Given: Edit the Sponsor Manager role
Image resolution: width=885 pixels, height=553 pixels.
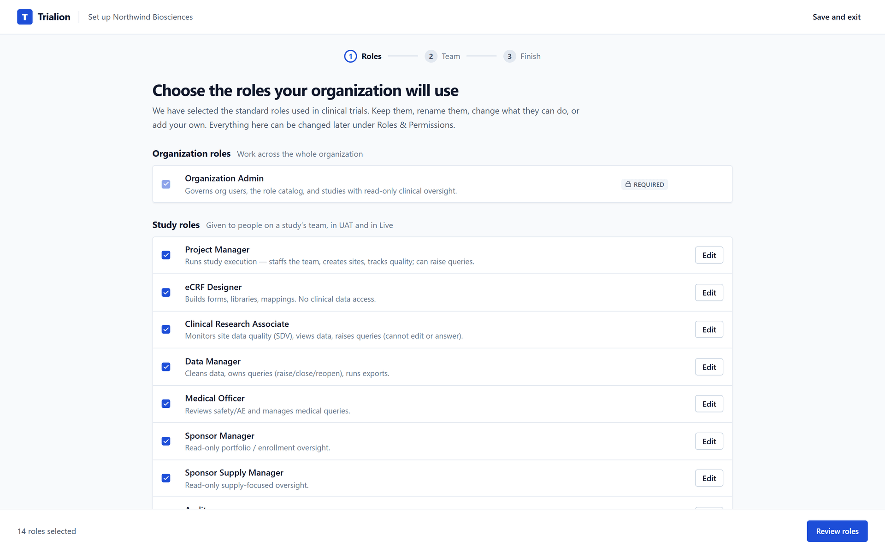Looking at the screenshot, I should [x=709, y=441].
